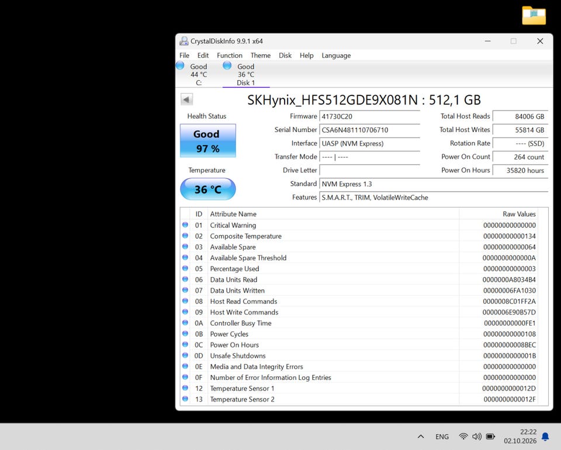
Task: Click the Power On Count value
Action: tap(520, 157)
